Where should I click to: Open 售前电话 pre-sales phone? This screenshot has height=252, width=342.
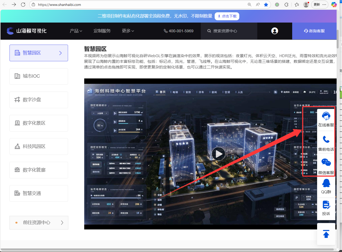coord(326,143)
